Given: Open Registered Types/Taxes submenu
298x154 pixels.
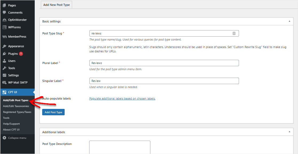Looking at the screenshot, I should [x=17, y=112].
